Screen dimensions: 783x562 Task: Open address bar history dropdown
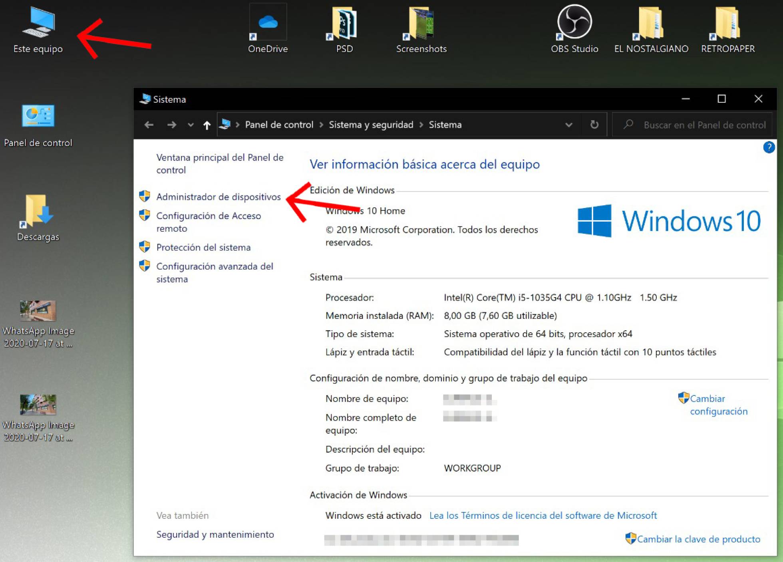click(568, 125)
